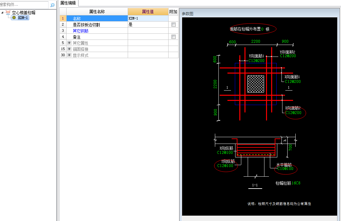Select the 备注 property name
The width and height of the screenshot is (341, 221).
77,37
